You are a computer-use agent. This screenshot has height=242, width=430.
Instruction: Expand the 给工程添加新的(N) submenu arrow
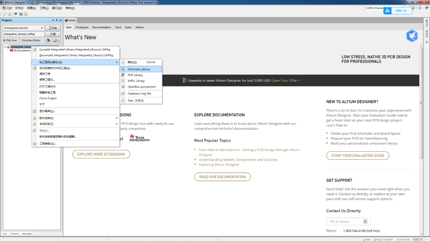tap(117, 62)
